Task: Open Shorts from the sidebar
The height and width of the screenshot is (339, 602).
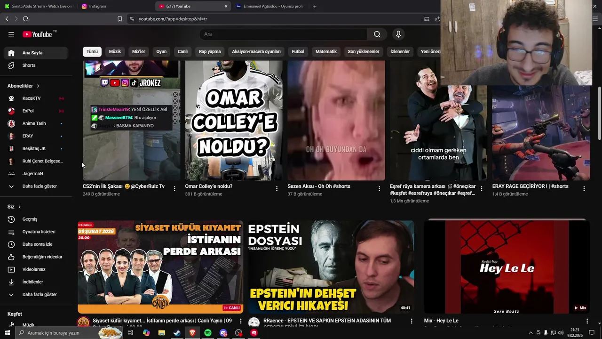Action: point(36,65)
